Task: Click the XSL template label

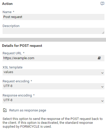Action: tap(13, 67)
